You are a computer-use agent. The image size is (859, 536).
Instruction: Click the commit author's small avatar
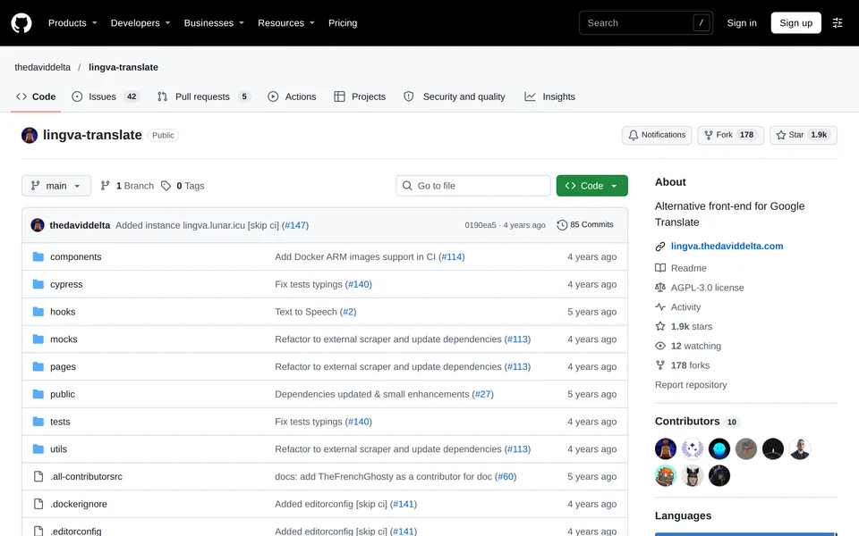(x=38, y=225)
